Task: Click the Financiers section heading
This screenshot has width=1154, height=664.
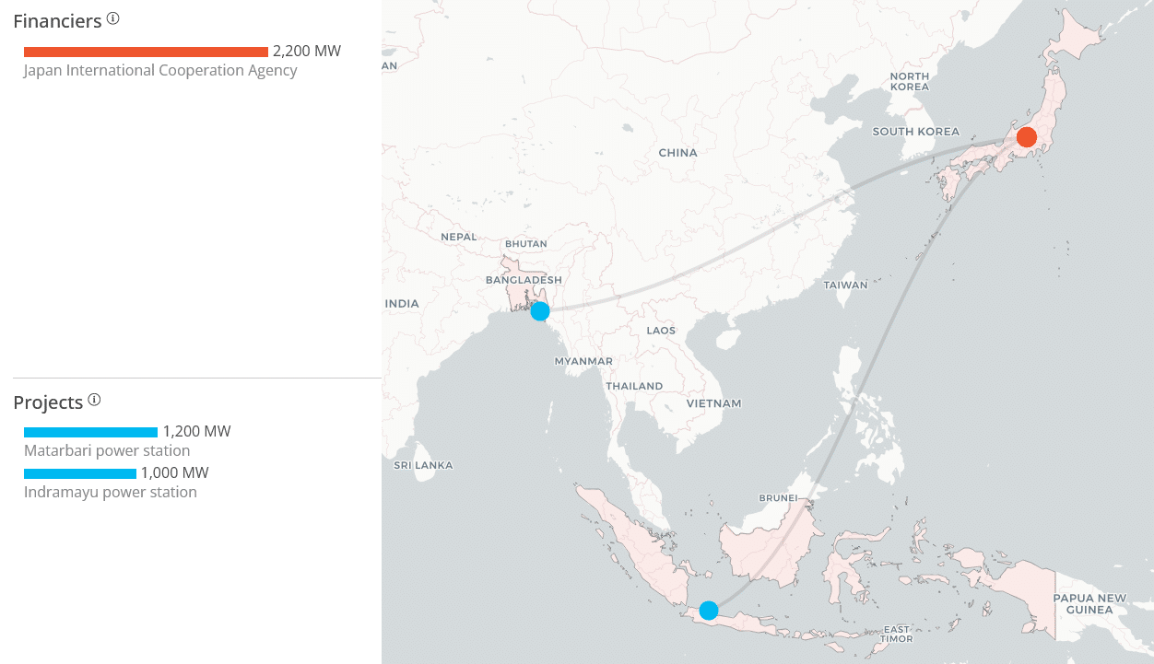Action: pos(57,21)
